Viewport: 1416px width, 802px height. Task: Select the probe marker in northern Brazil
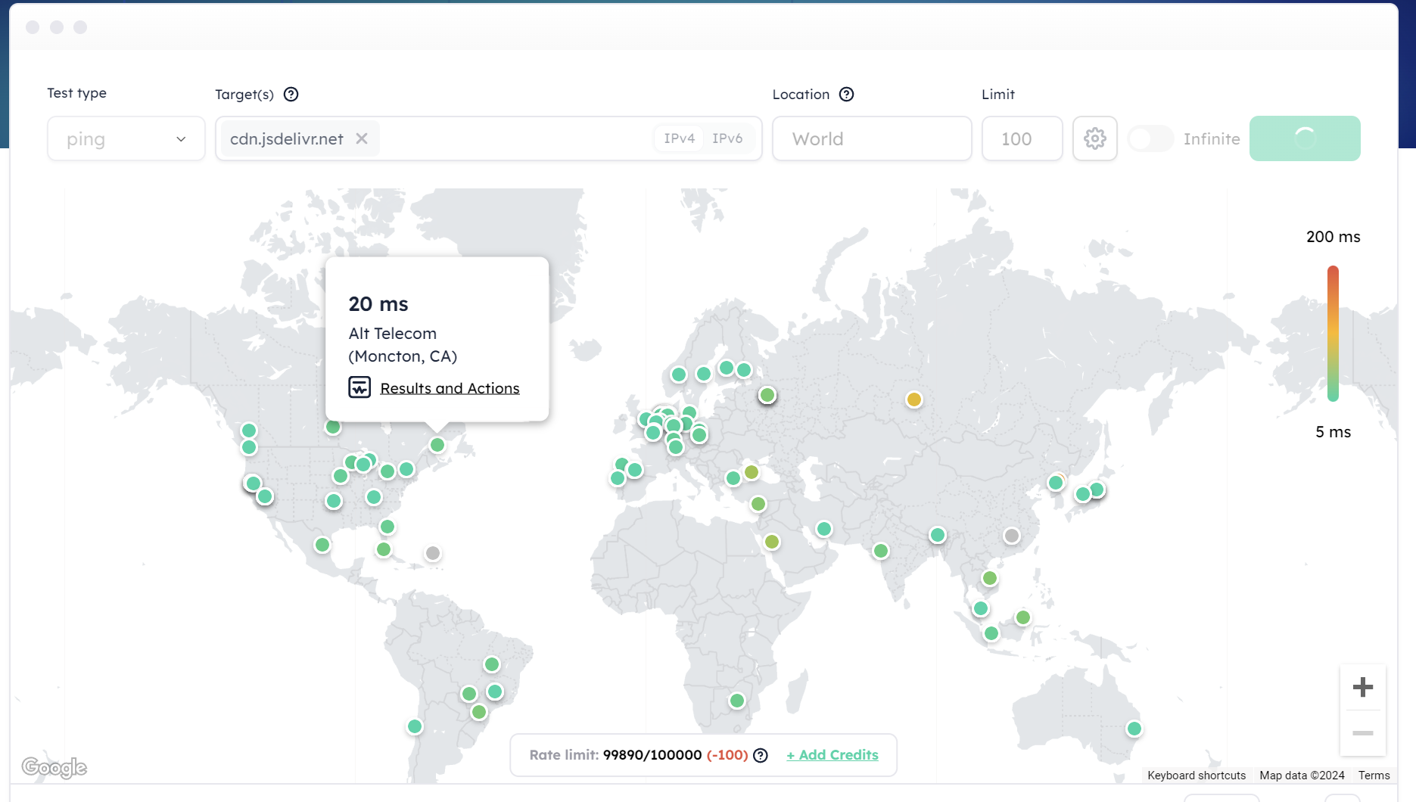pyautogui.click(x=492, y=664)
